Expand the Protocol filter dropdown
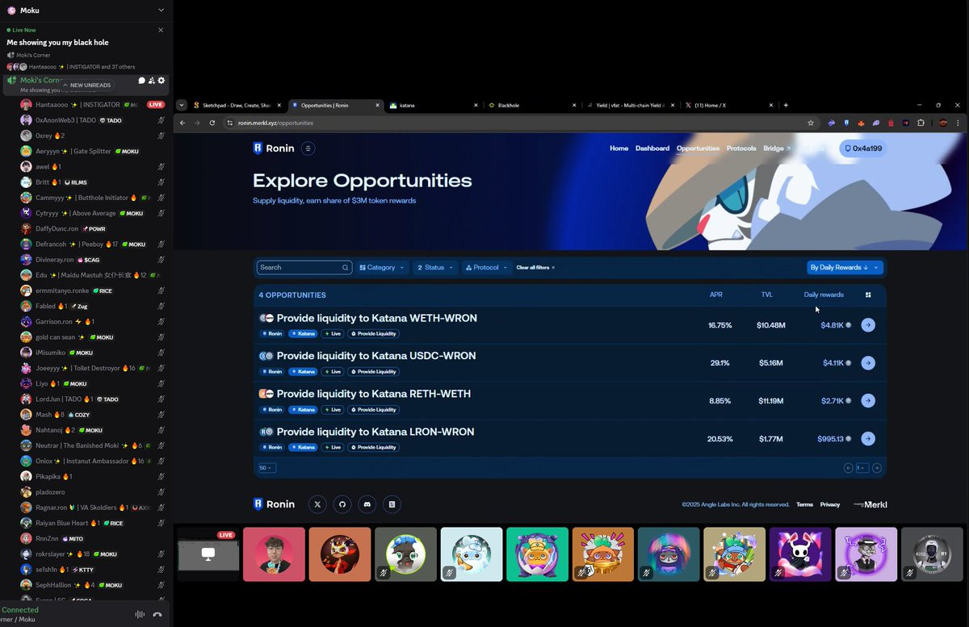The width and height of the screenshot is (969, 627). click(486, 267)
